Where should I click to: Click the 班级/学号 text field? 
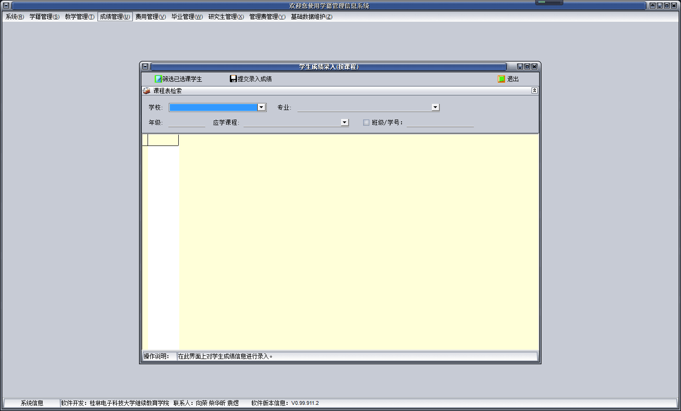coord(440,122)
